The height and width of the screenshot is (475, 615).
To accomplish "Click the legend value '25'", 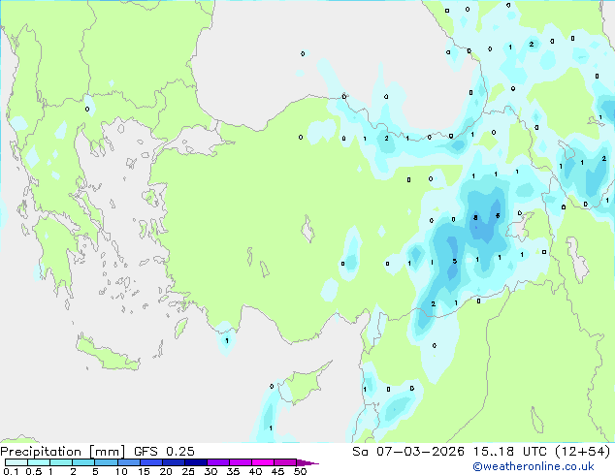I will click(x=188, y=471).
